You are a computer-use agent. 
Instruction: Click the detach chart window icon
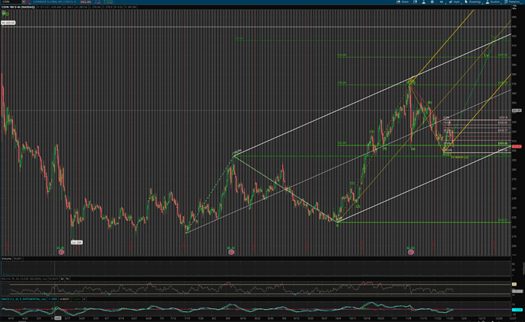[415, 2]
